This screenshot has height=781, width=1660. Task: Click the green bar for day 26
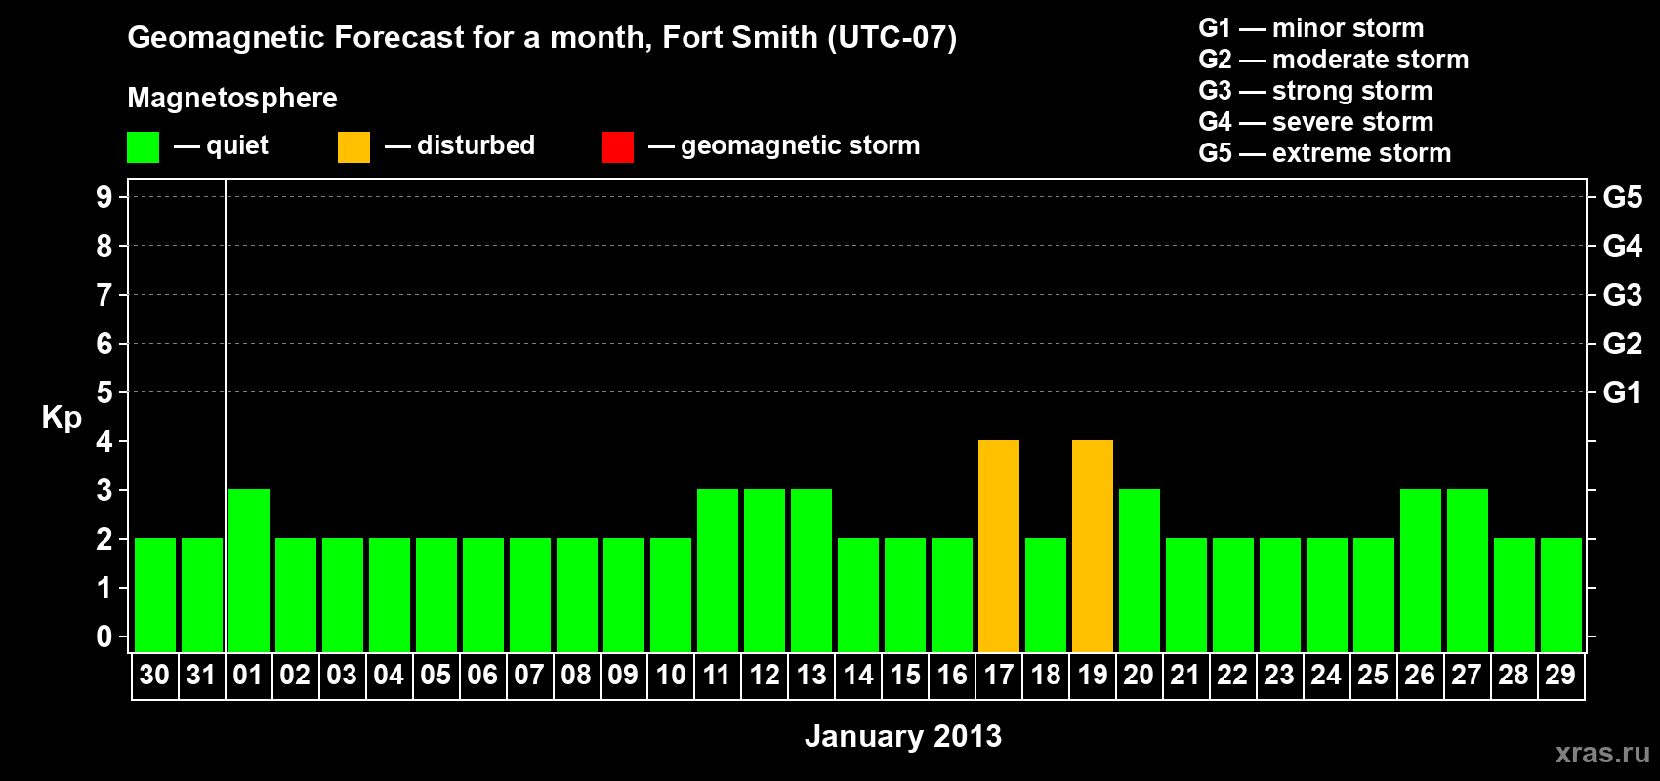click(x=1421, y=570)
